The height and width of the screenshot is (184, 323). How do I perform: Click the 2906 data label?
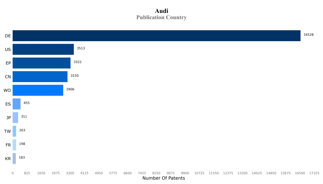[x=70, y=89]
